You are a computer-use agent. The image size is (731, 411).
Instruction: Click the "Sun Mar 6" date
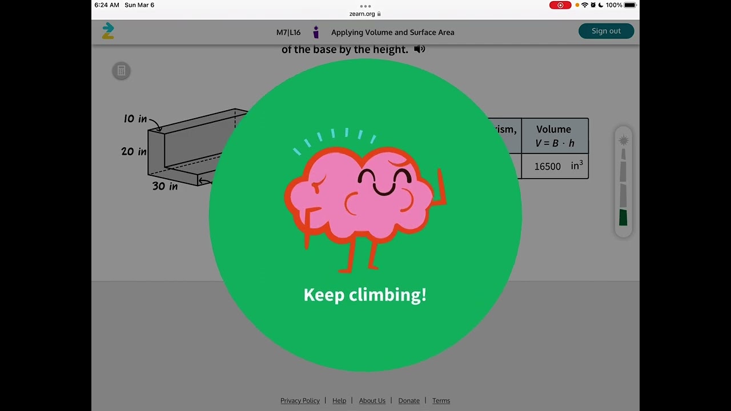pyautogui.click(x=139, y=5)
